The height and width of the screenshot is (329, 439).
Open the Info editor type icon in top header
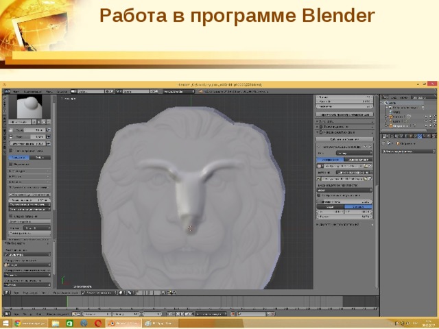tap(7, 91)
